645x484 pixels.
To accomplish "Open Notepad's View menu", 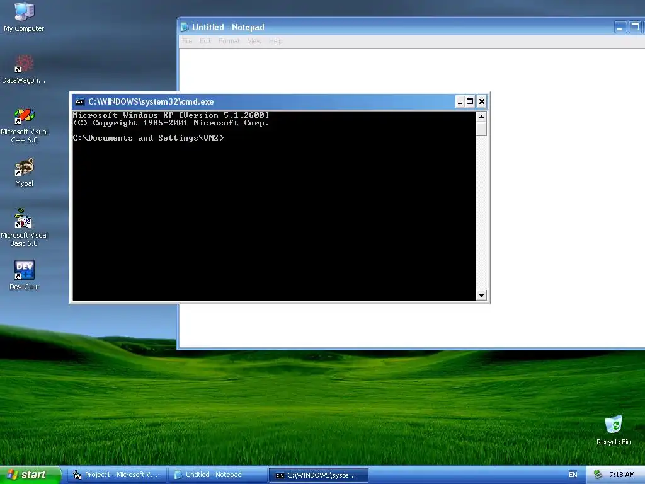I will pyautogui.click(x=254, y=41).
